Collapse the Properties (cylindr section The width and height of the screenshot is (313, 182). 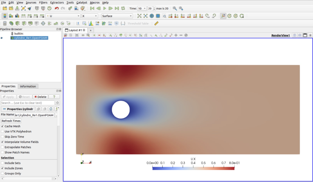pyautogui.click(x=18, y=109)
